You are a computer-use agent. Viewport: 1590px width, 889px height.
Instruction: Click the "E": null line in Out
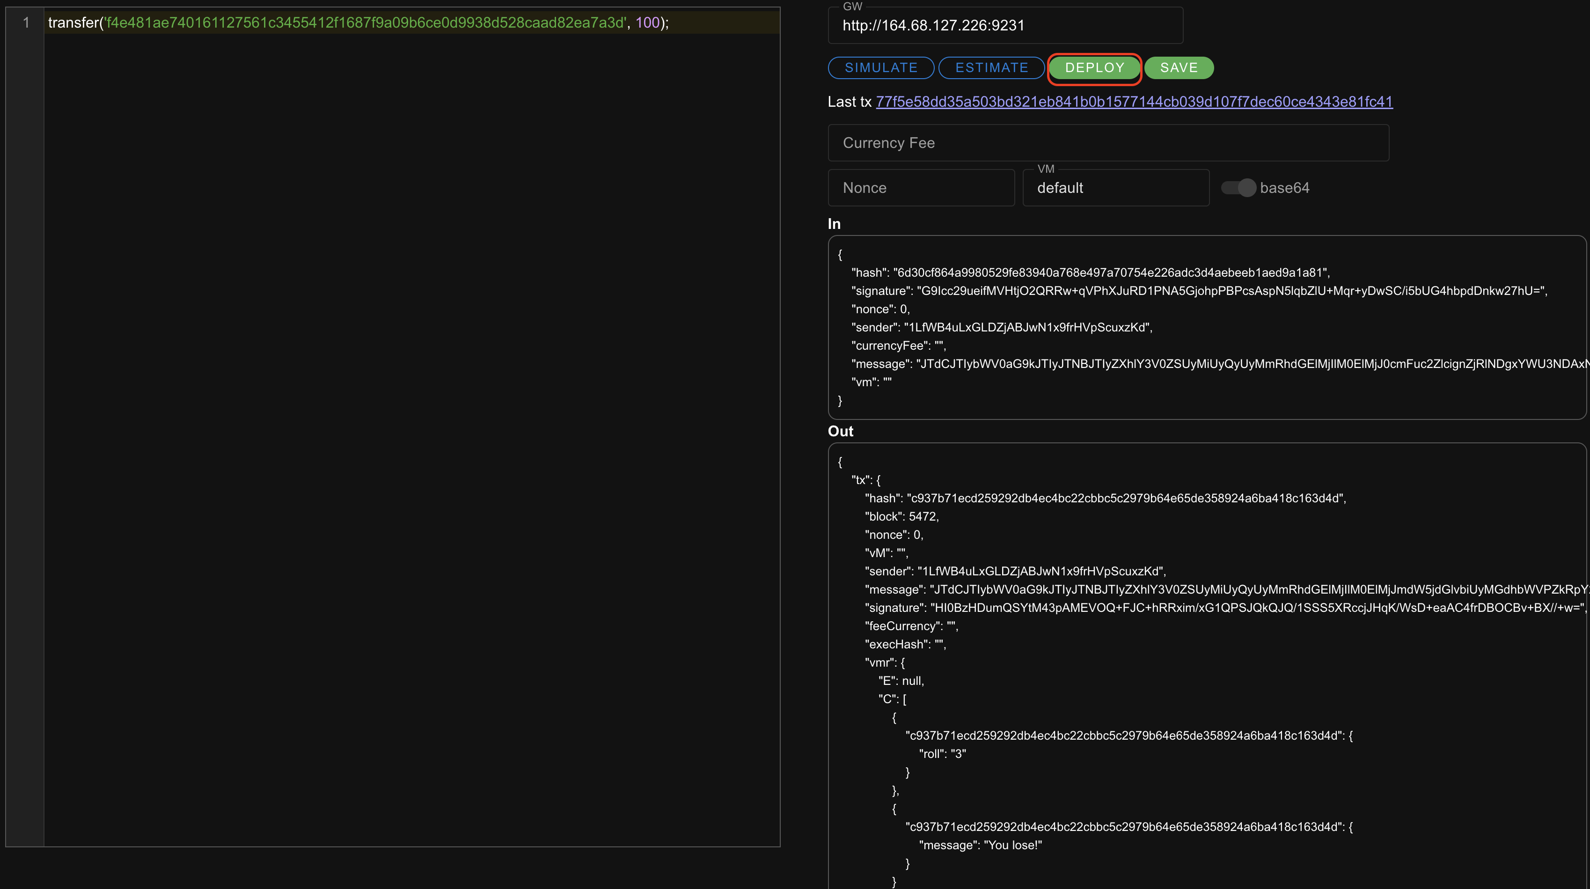tap(901, 681)
